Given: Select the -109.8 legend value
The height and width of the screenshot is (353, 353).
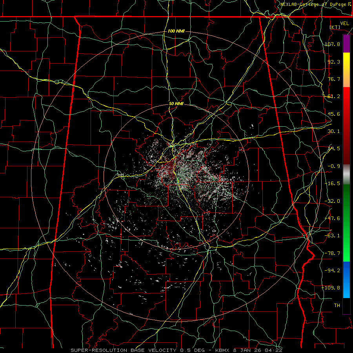Looking at the screenshot, I should [x=331, y=288].
